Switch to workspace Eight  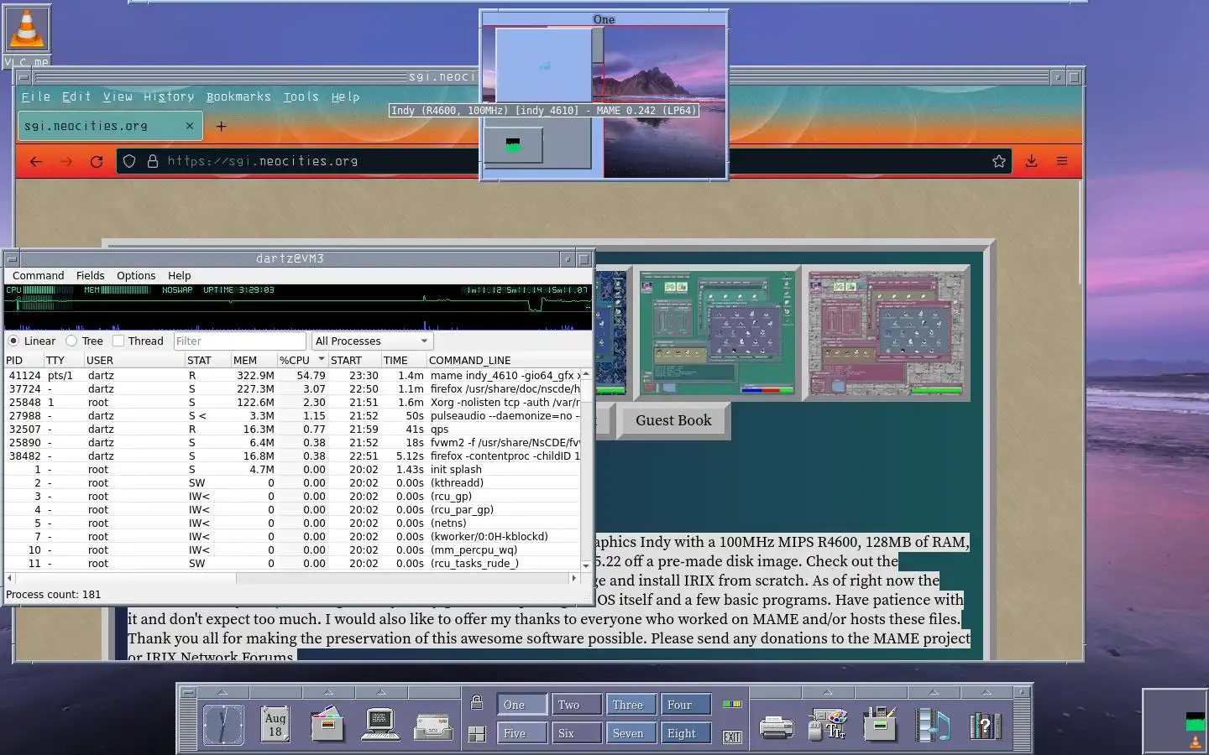(685, 733)
